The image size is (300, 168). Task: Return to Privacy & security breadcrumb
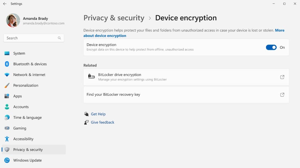point(114,18)
